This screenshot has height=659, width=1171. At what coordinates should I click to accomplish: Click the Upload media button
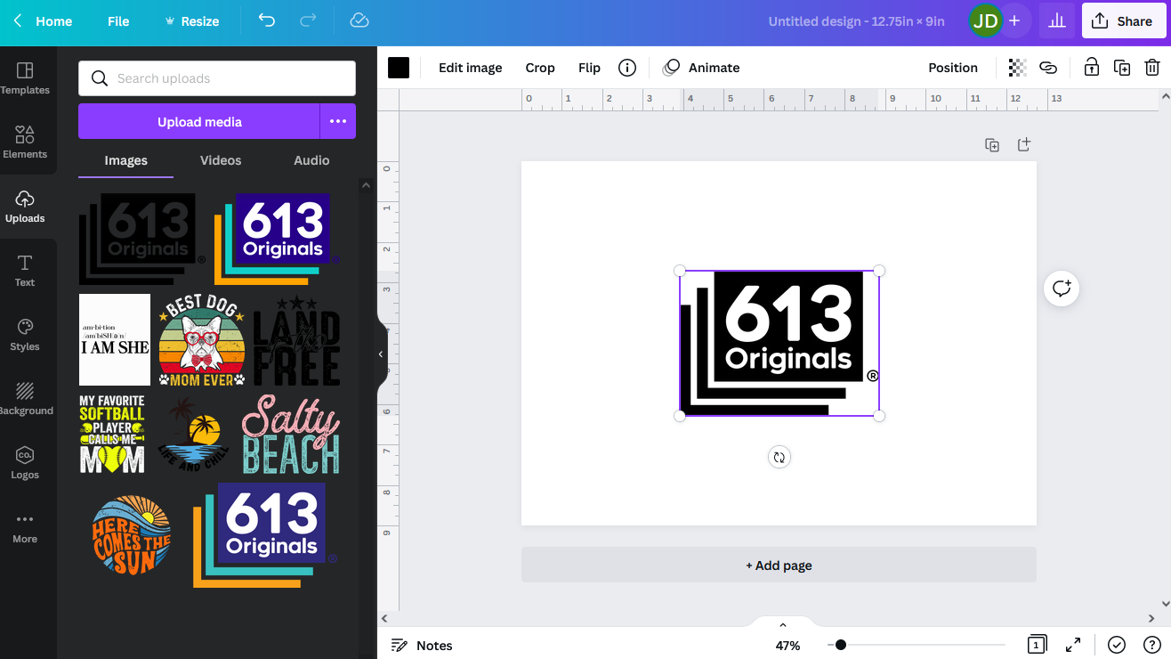pos(199,121)
